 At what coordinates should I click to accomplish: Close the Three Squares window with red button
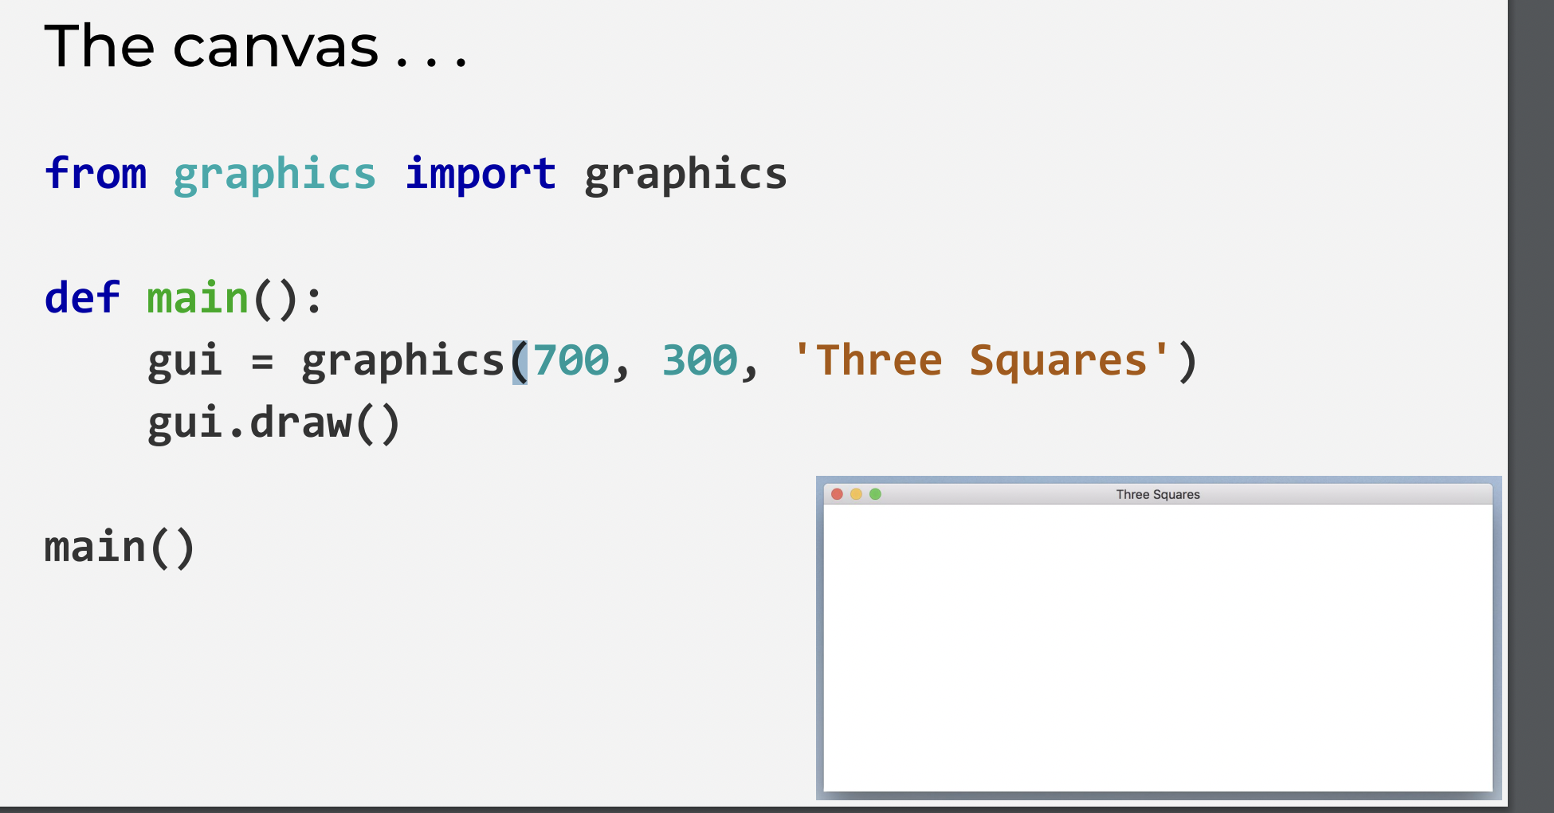click(837, 494)
